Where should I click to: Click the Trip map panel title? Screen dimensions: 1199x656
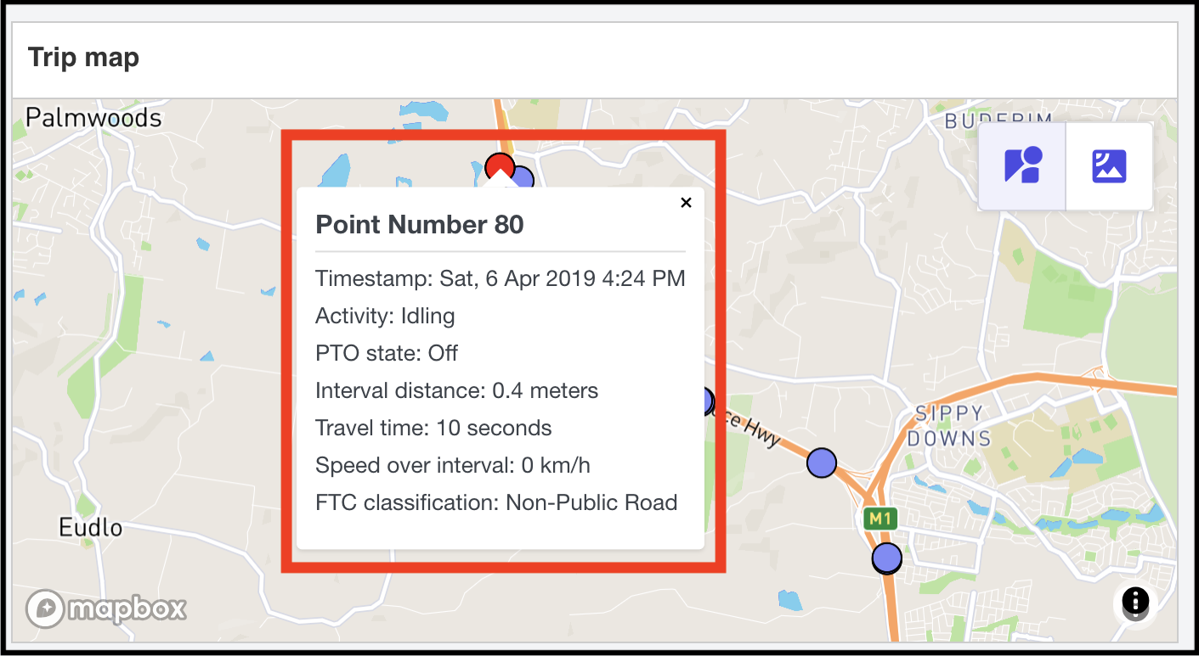point(83,58)
